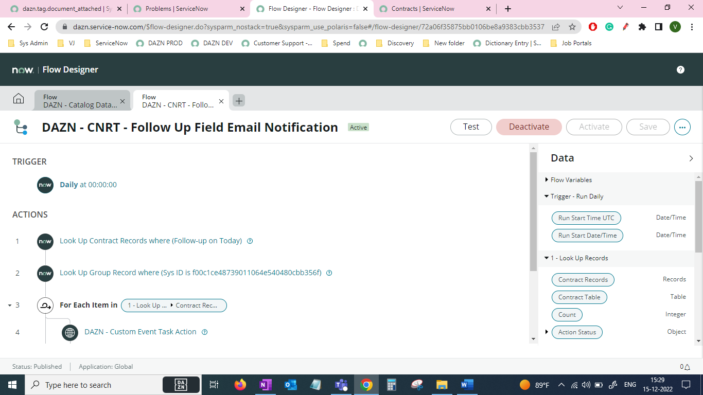The width and height of the screenshot is (703, 395).
Task: Collapse 1 - Look Up Records section
Action: pyautogui.click(x=547, y=258)
